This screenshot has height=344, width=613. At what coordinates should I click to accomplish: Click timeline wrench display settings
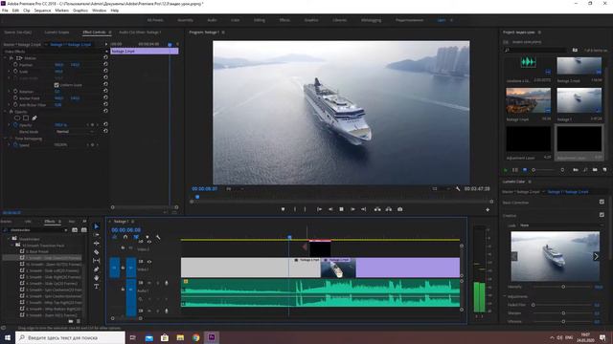(x=158, y=237)
